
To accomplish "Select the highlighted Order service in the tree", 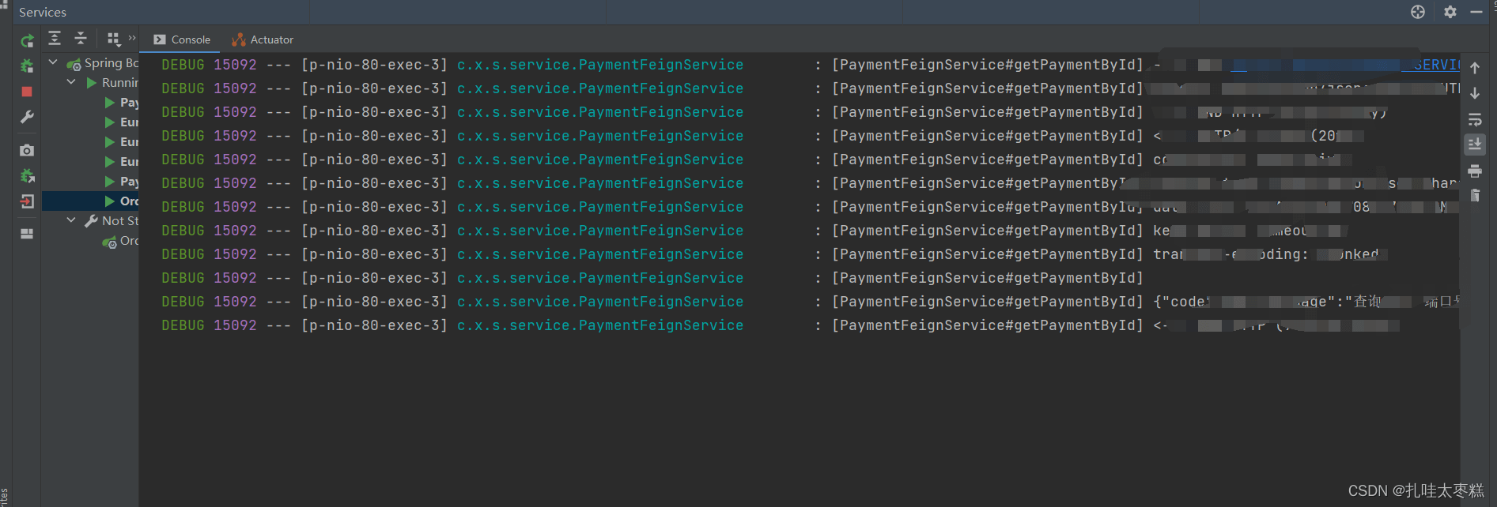I will pyautogui.click(x=128, y=201).
